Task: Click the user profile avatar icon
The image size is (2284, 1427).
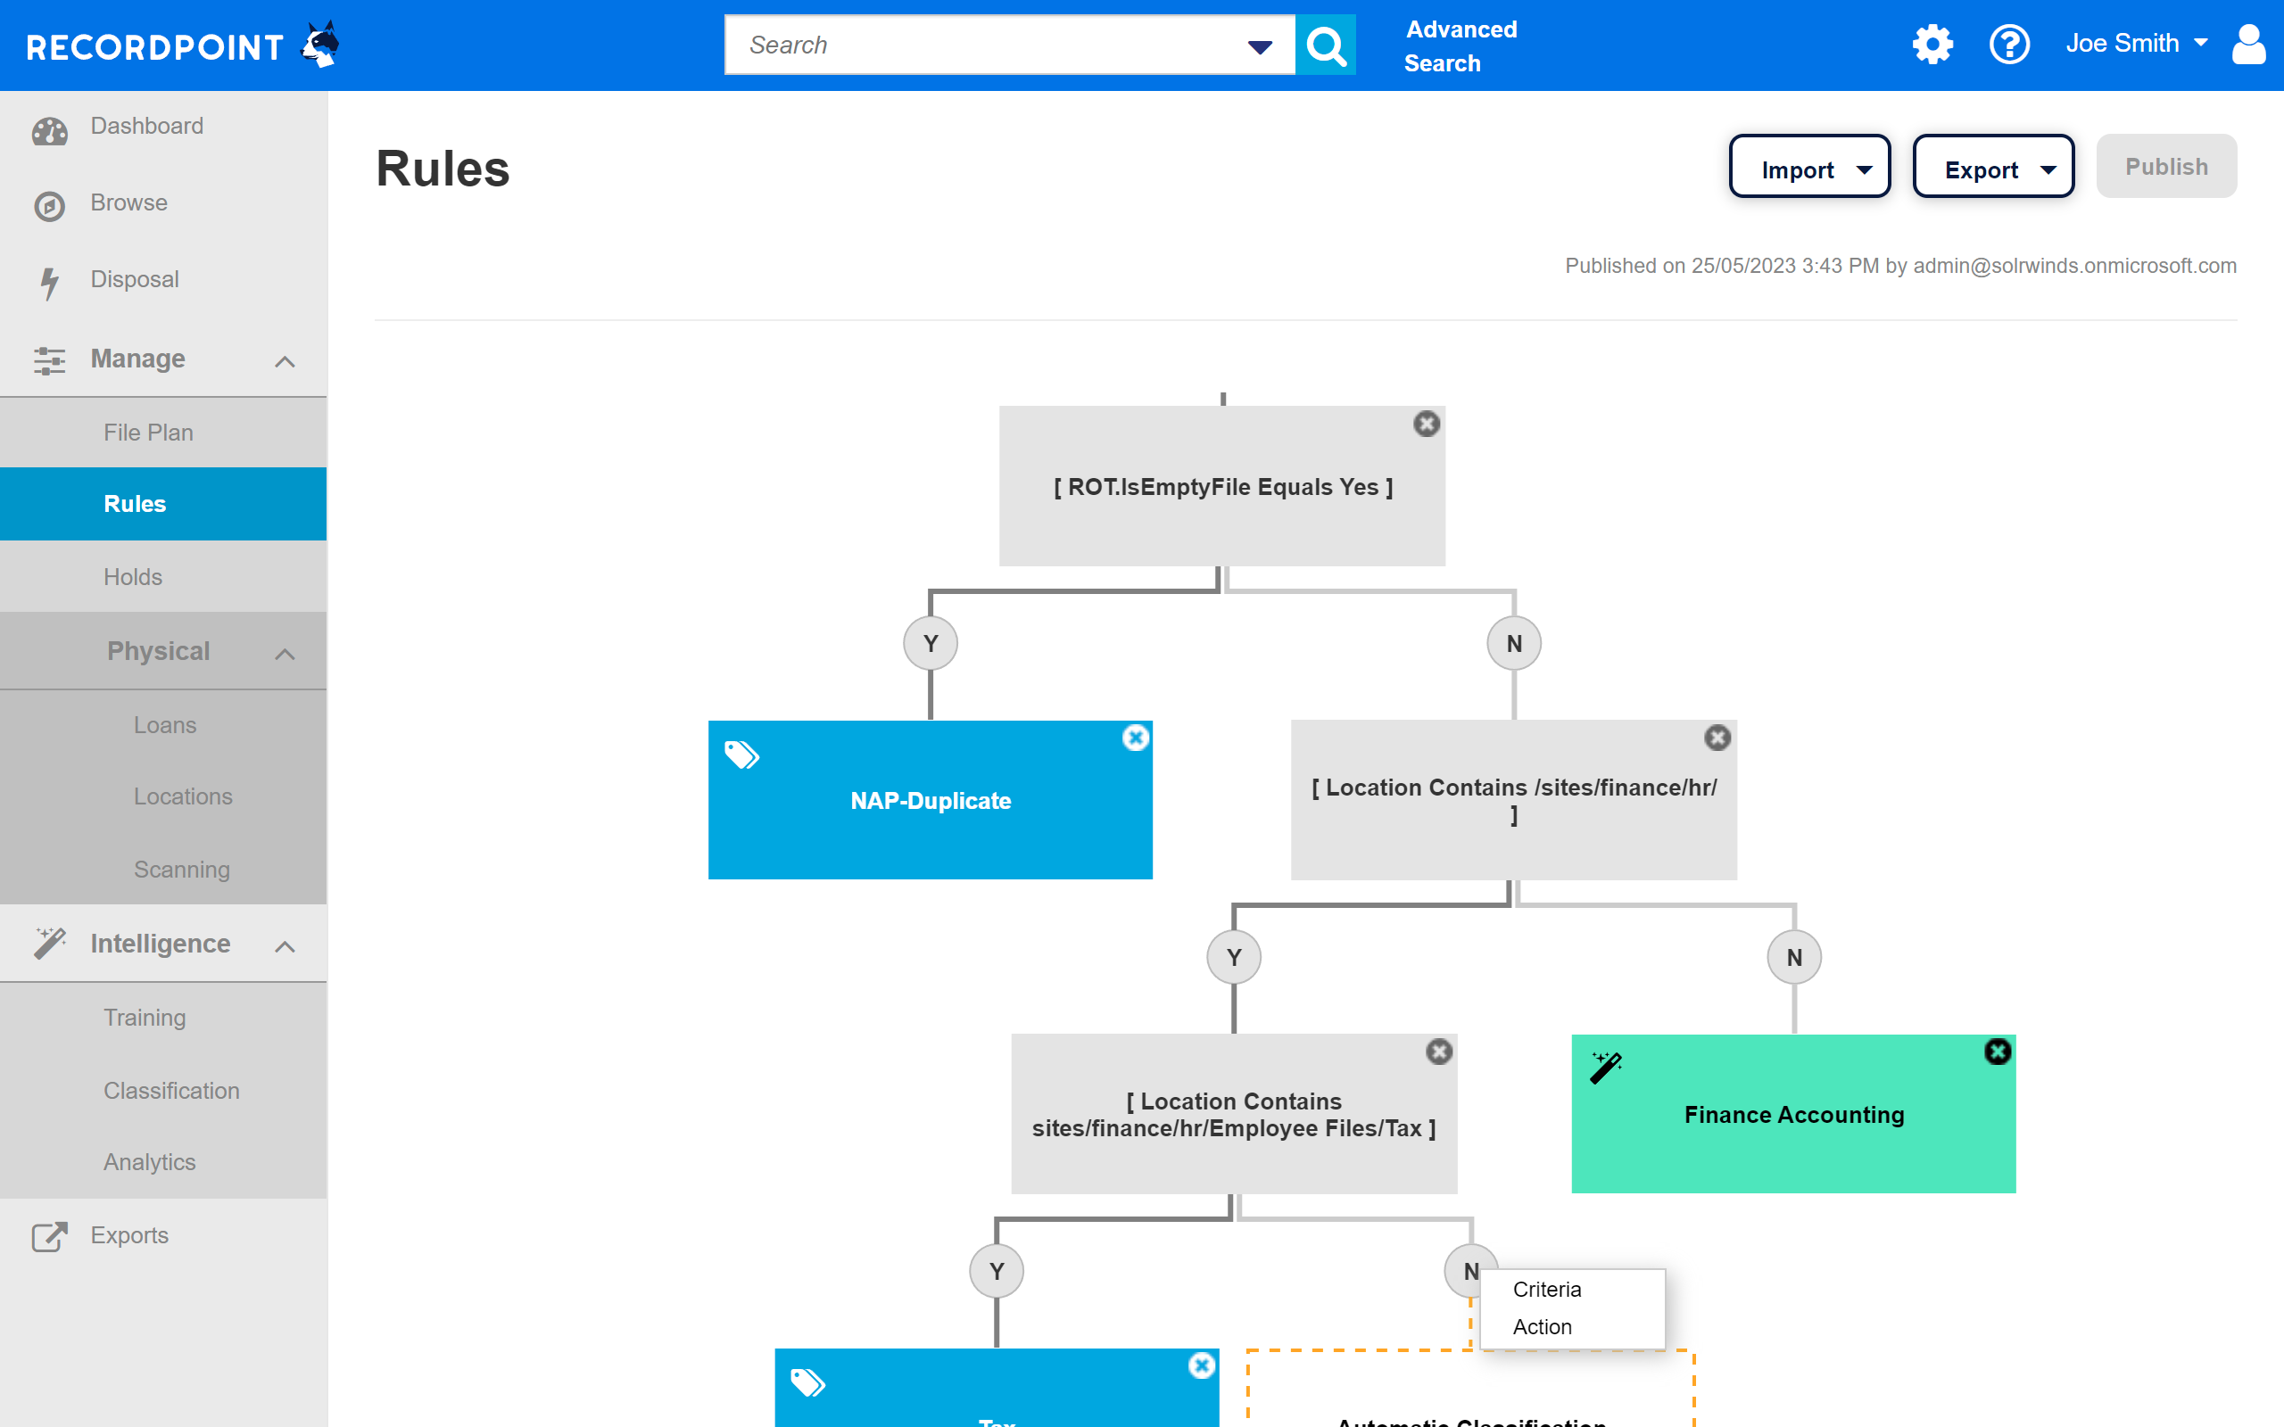Action: pyautogui.click(x=2249, y=45)
